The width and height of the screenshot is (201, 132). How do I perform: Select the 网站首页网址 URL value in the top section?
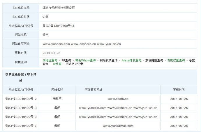[82, 44]
